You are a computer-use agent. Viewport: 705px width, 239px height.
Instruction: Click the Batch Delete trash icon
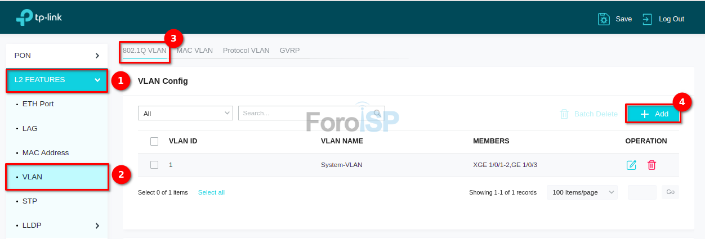click(x=564, y=114)
